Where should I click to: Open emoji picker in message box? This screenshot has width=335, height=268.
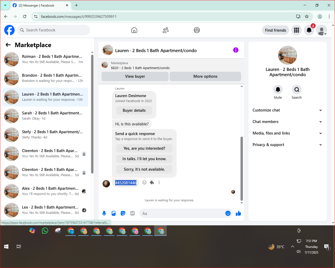click(x=228, y=213)
